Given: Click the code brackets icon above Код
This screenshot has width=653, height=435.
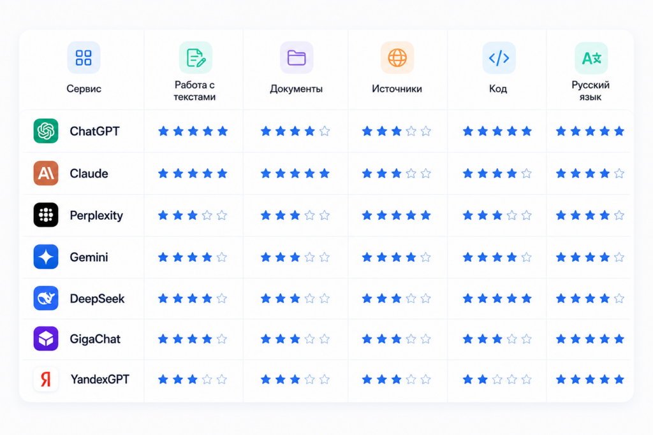Looking at the screenshot, I should coord(499,57).
